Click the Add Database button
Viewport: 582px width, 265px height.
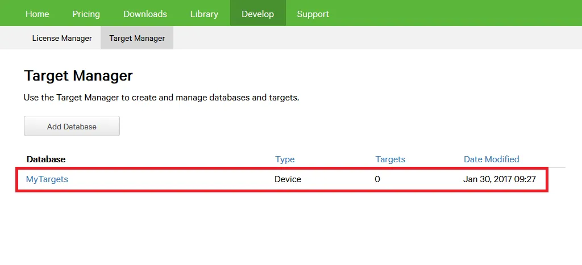72,127
